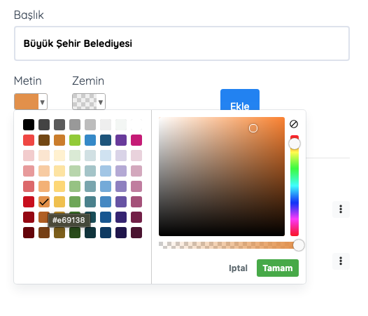Click the Tamam button
The width and height of the screenshot is (368, 316).
pos(278,268)
